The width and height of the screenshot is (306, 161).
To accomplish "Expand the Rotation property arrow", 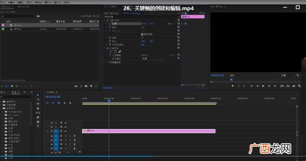I will [x=107, y=38].
